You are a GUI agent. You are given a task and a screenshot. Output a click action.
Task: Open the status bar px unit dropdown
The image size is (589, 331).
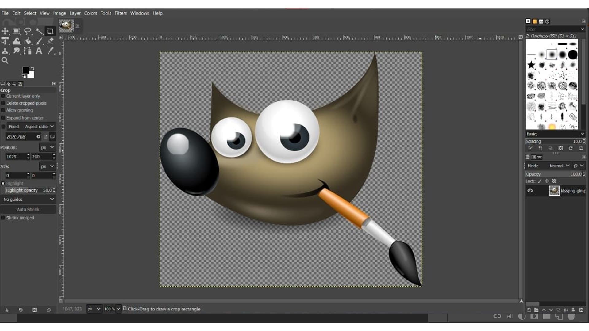(94, 309)
